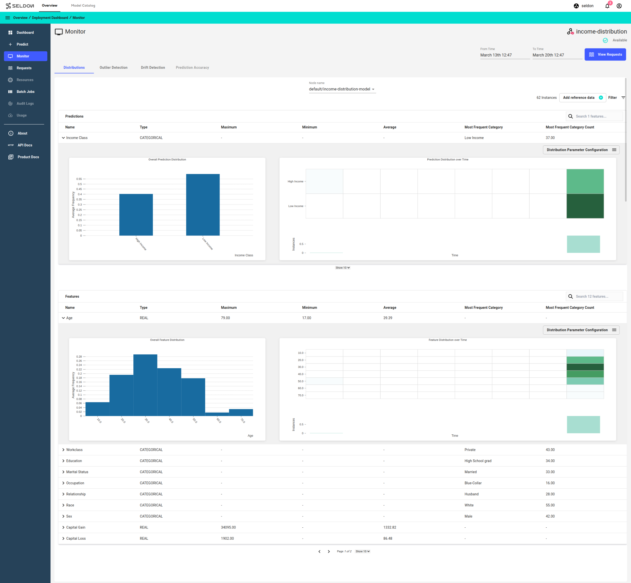Click the Batch Jobs sidebar icon

10,92
